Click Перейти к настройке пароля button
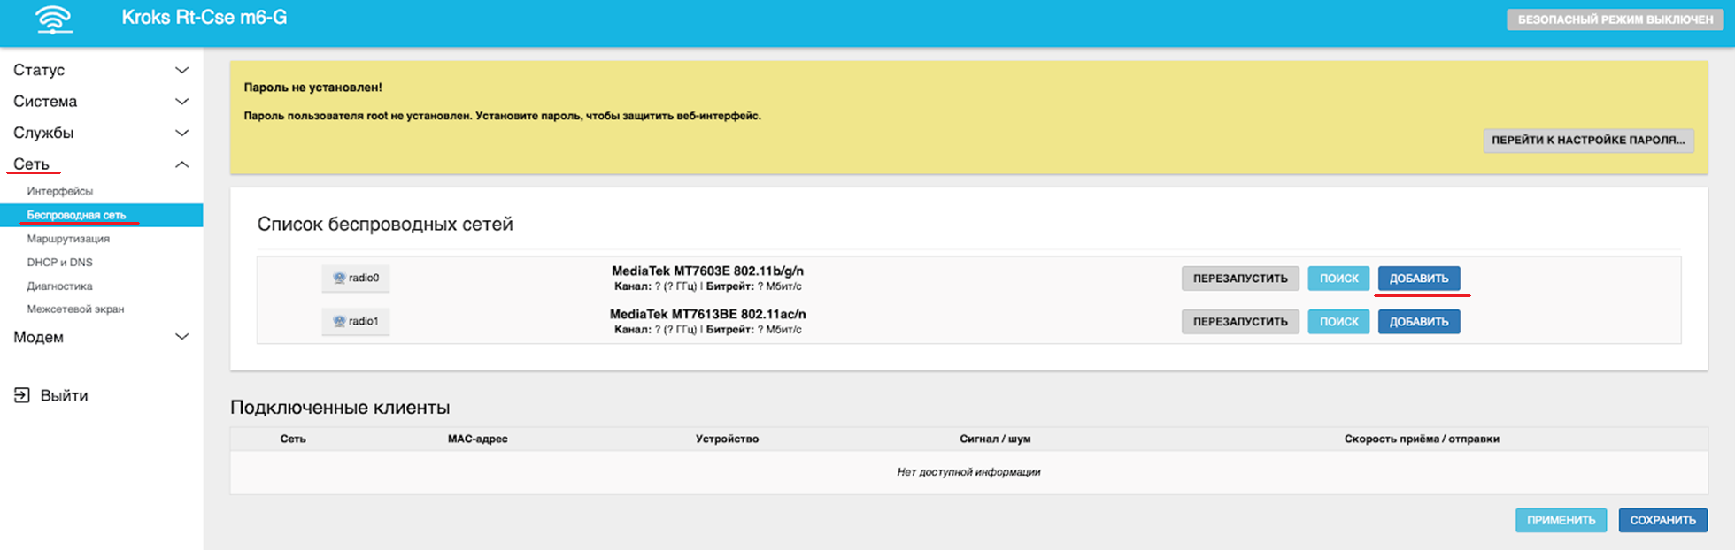This screenshot has width=1735, height=550. point(1588,140)
